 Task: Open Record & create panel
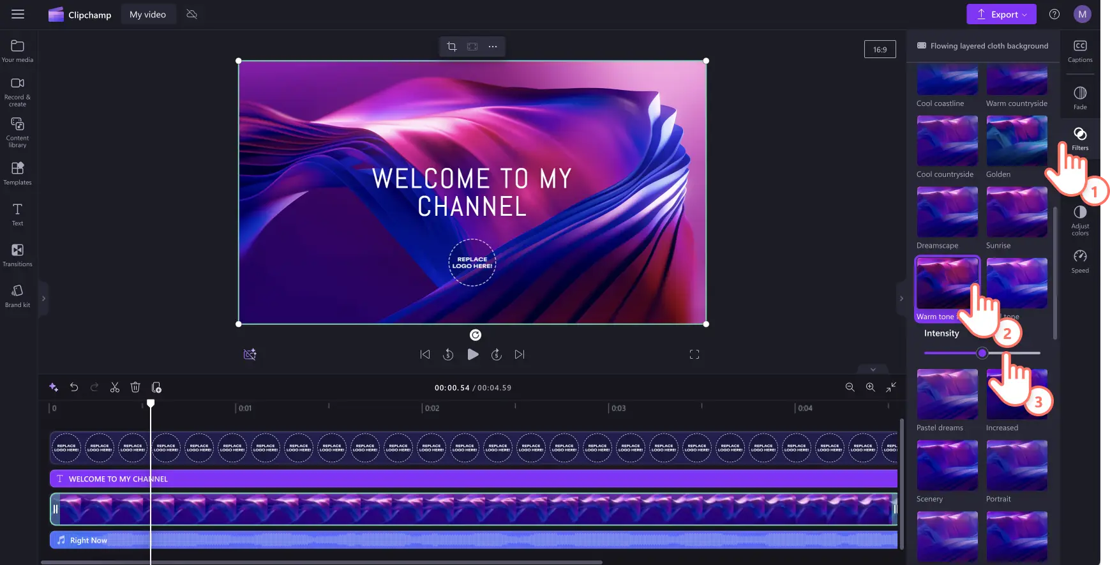[17, 92]
